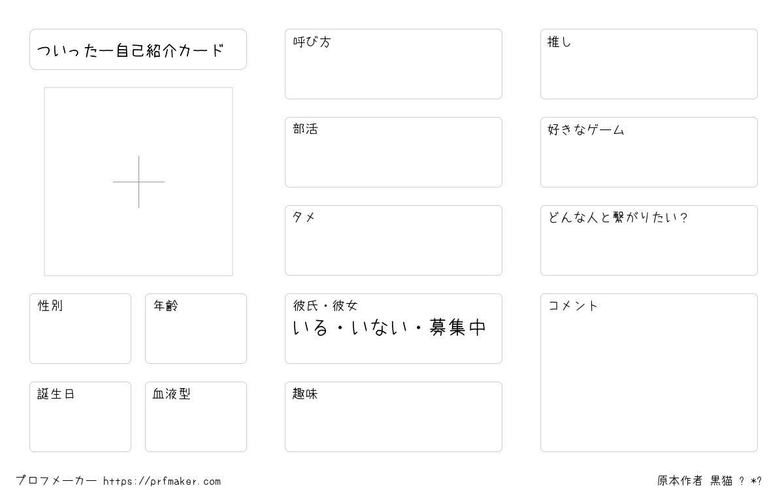Click the large コメント box

pos(649,372)
